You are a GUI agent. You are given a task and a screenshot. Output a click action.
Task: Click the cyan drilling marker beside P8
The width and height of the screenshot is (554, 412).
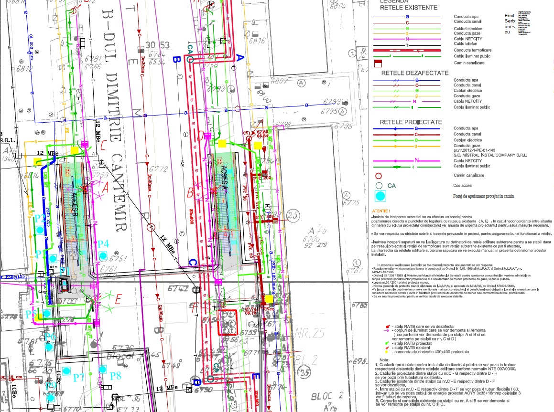102,370
